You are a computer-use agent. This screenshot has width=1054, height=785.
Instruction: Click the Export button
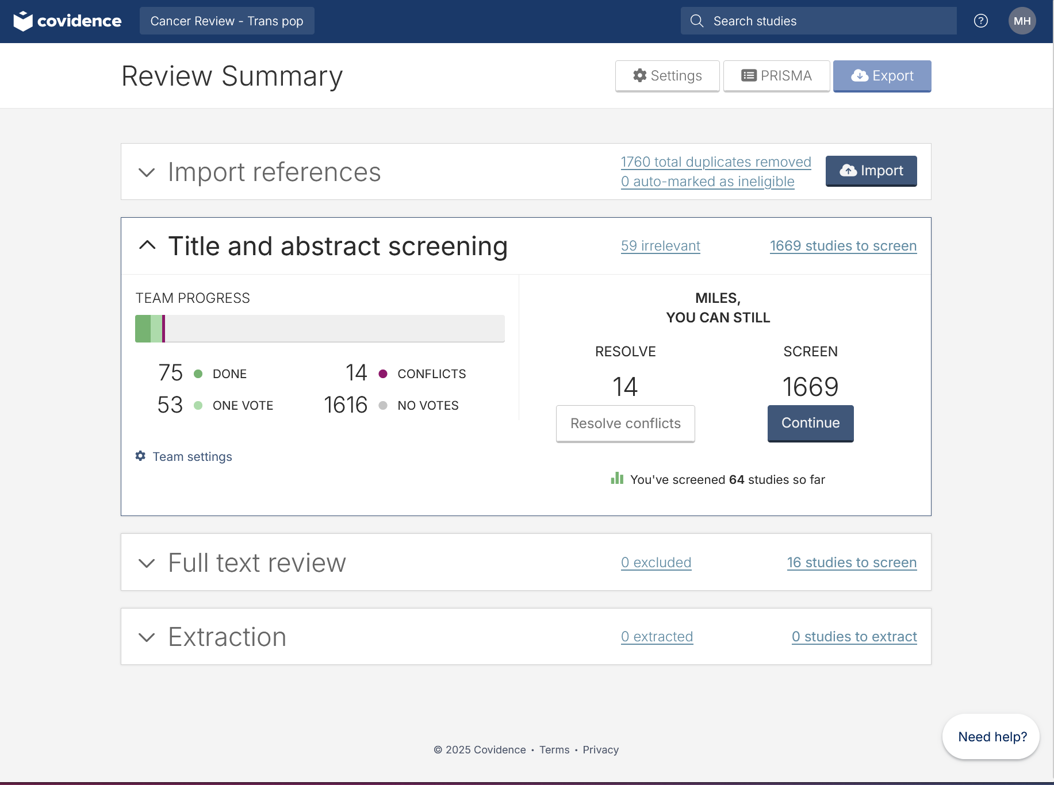click(x=882, y=76)
